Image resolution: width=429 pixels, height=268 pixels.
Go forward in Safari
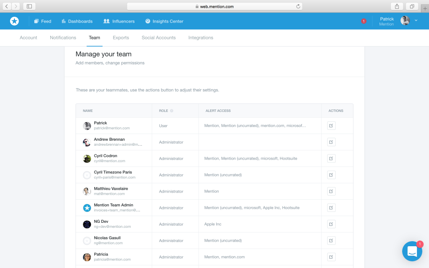tap(16, 6)
